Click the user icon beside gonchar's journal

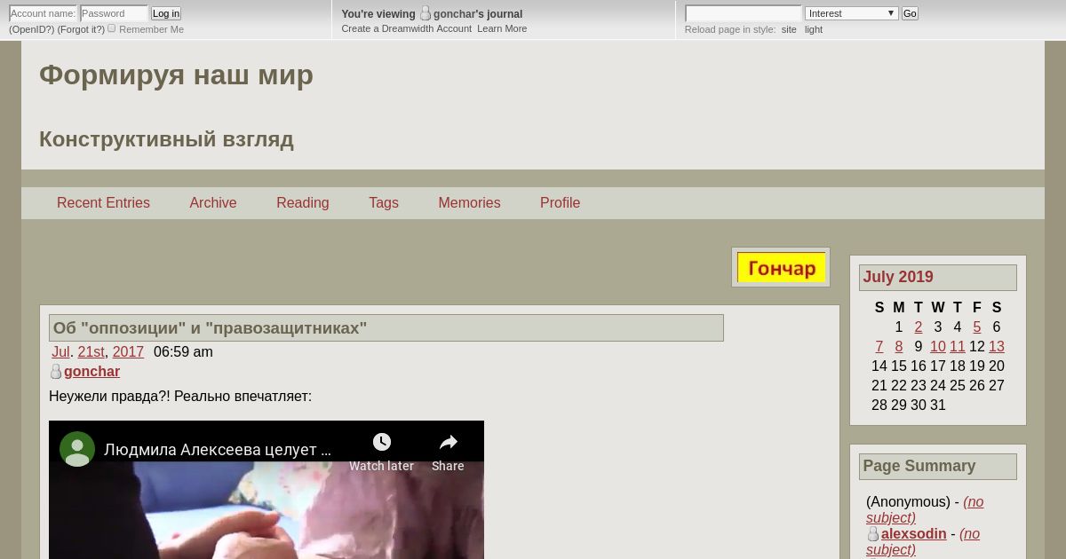click(x=426, y=13)
